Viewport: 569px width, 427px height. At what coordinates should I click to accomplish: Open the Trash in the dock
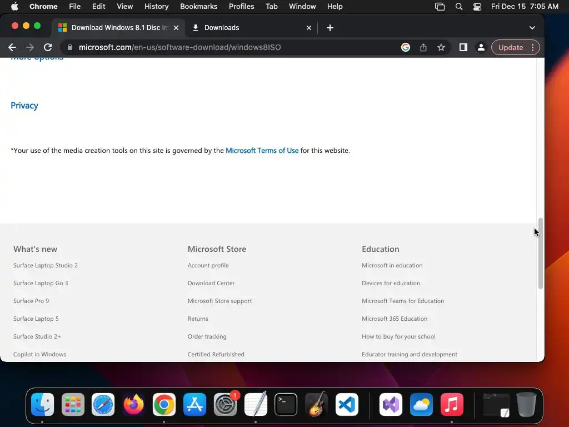[x=527, y=405]
